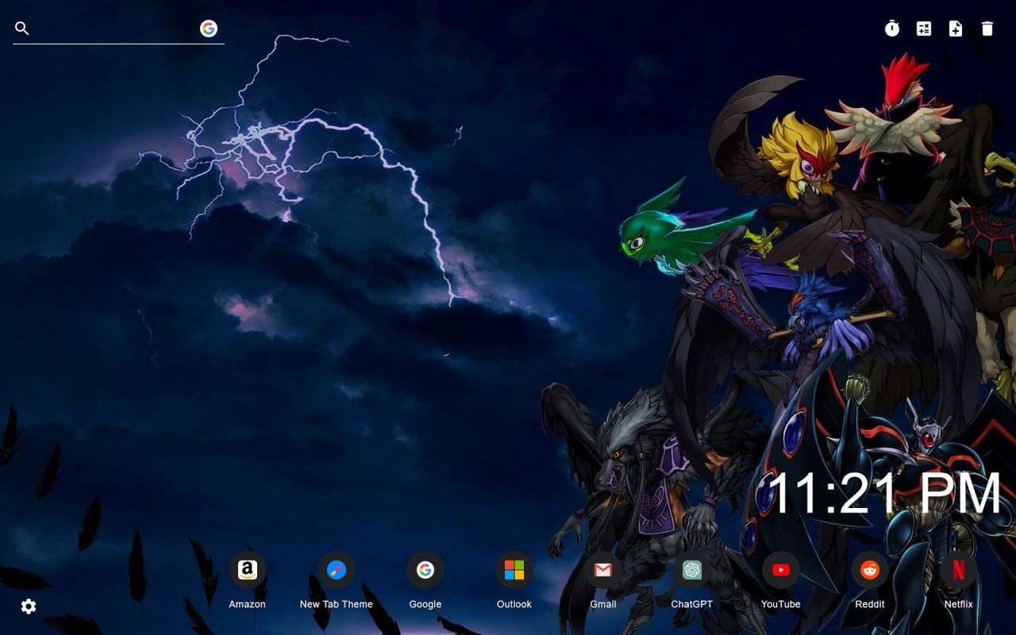Open the Google shortcut icon
Viewport: 1016px width, 635px height.
click(x=425, y=570)
